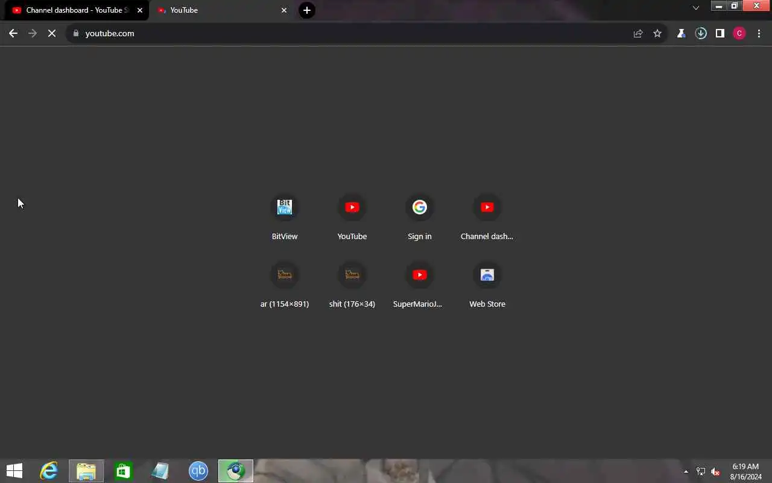Bookmark this tab with the star
The width and height of the screenshot is (772, 483).
point(657,33)
